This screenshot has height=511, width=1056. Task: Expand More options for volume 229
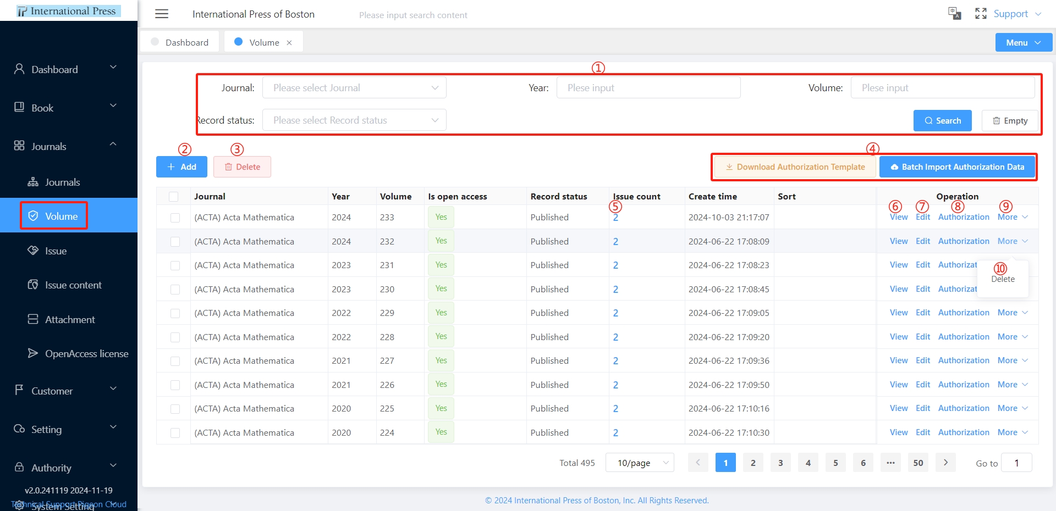tap(1013, 313)
